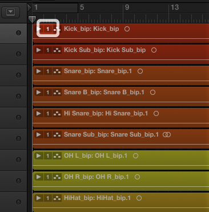Click the track header dot beside OH L_bip row

click(18, 159)
